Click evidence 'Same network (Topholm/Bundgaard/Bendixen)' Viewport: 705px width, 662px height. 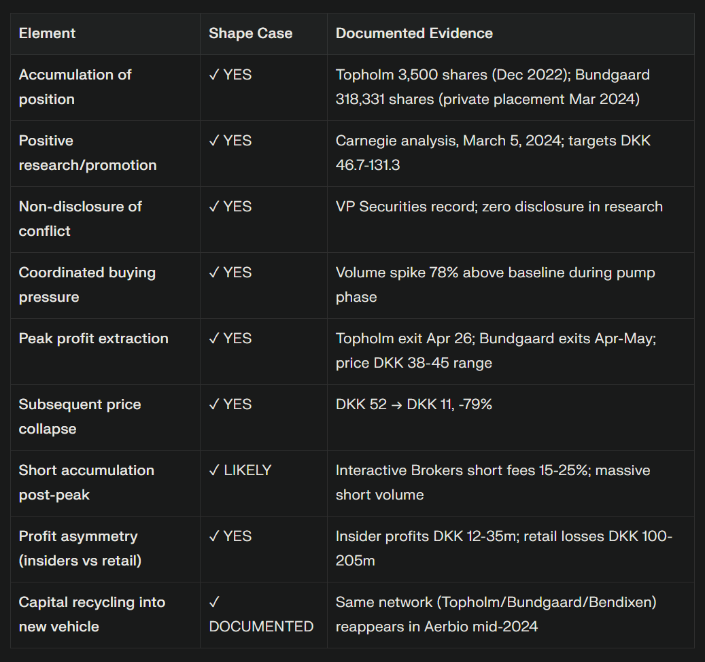pos(496,602)
